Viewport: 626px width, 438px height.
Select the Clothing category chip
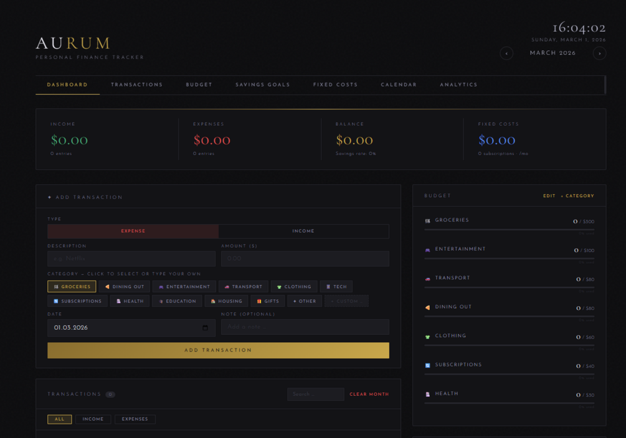[x=294, y=286]
